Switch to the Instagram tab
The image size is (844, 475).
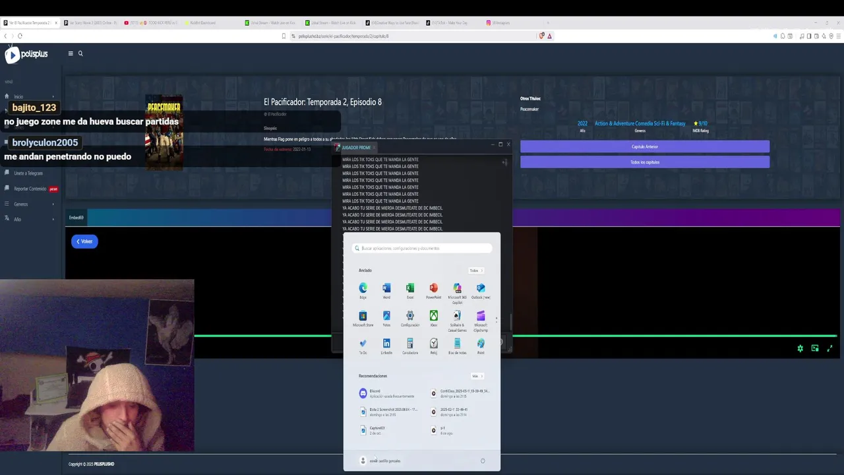tap(514, 22)
